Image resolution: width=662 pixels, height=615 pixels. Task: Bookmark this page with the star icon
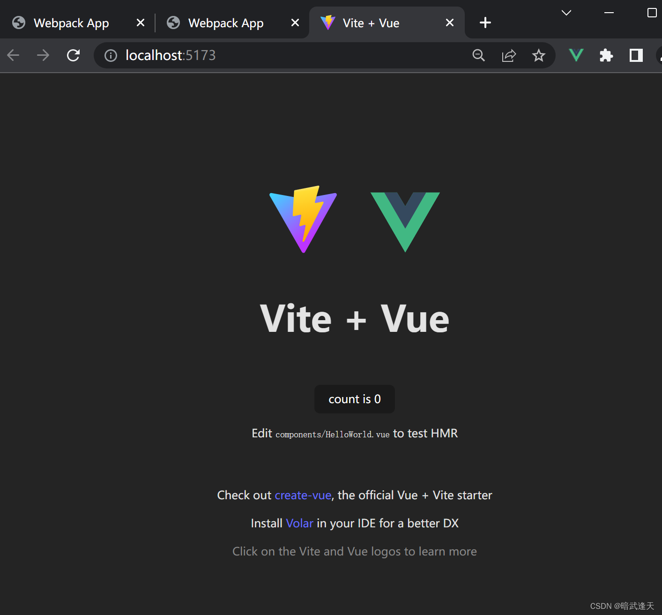tap(539, 55)
